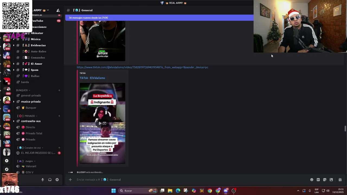Collapse the PRIVADO category
Viewport: 347px width, 195px height.
click(27, 116)
